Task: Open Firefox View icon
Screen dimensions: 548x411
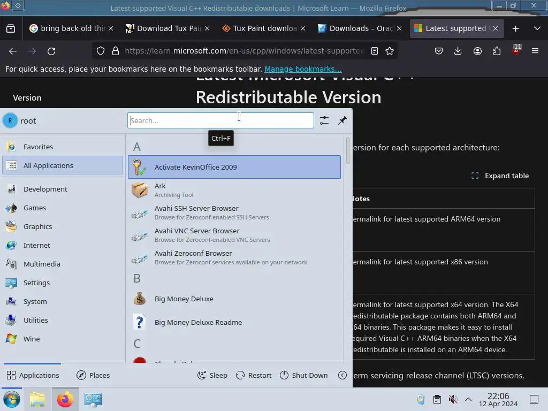Action: [11, 29]
